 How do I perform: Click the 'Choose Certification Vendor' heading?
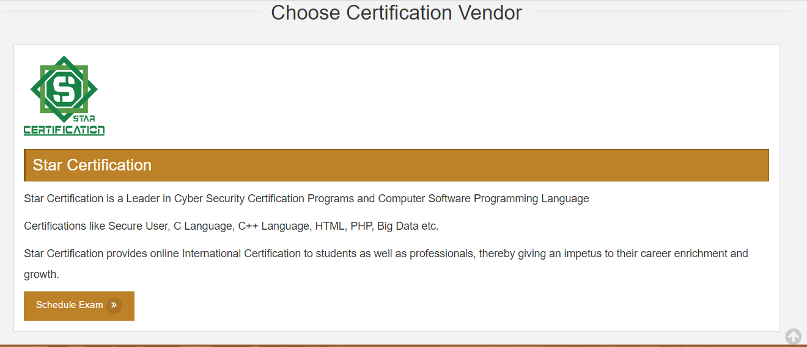tap(396, 12)
